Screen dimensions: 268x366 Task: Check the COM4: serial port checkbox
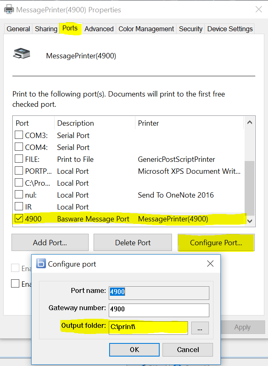(x=18, y=147)
